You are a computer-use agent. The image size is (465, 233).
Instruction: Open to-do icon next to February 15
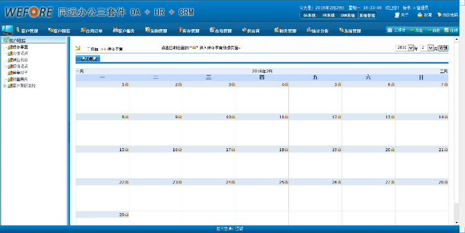(126, 150)
